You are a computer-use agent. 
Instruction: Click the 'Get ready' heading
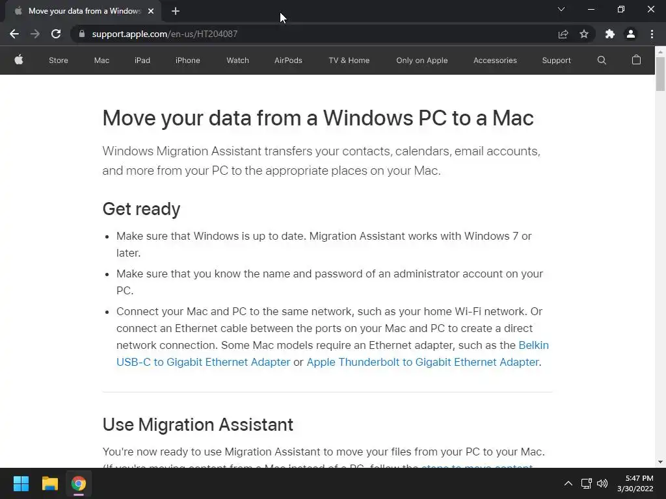(141, 209)
